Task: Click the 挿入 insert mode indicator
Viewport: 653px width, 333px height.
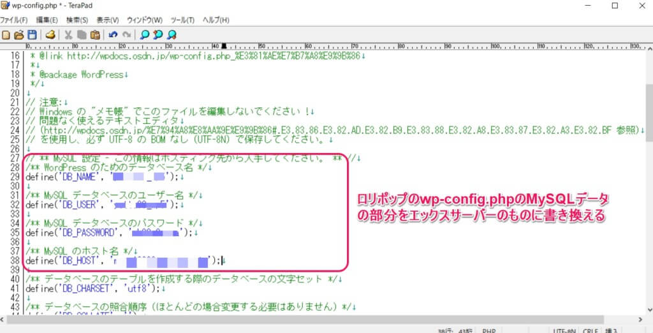Action: [x=612, y=331]
